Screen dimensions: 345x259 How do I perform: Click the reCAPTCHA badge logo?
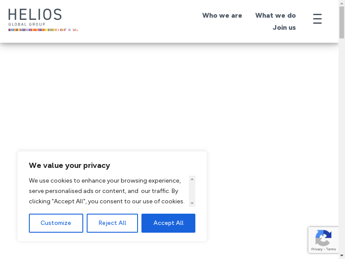[x=323, y=238]
